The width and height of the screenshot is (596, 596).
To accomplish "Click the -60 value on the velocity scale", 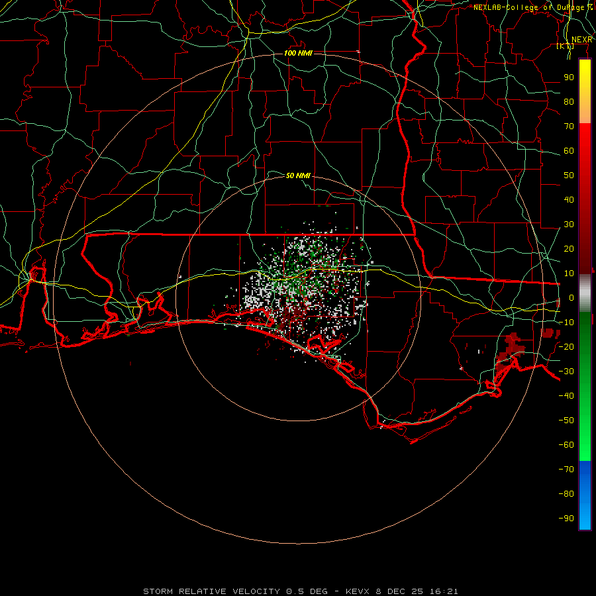I will 566,445.
